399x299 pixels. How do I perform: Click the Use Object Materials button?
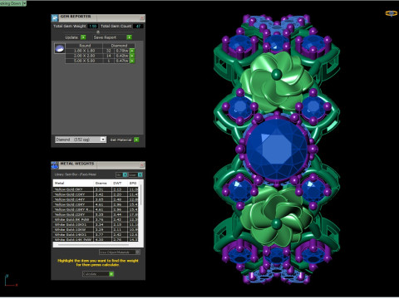(x=120, y=252)
